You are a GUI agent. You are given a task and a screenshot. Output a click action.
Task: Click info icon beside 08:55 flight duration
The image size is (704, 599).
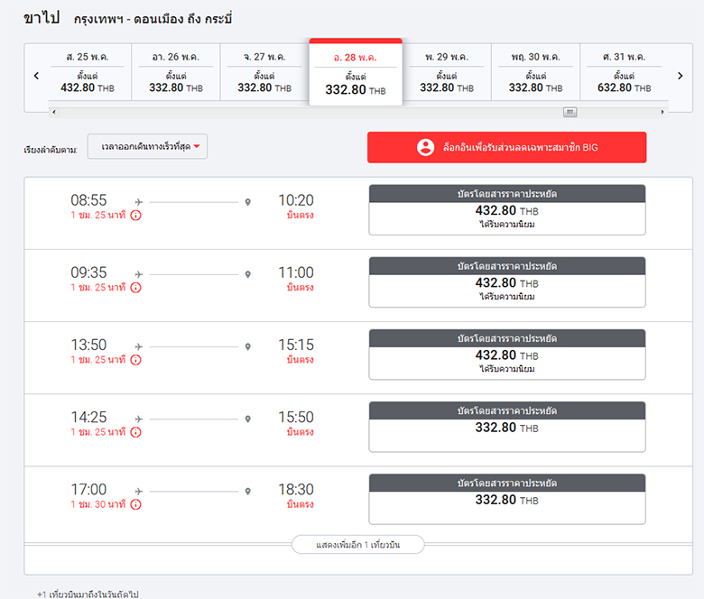pos(135,216)
